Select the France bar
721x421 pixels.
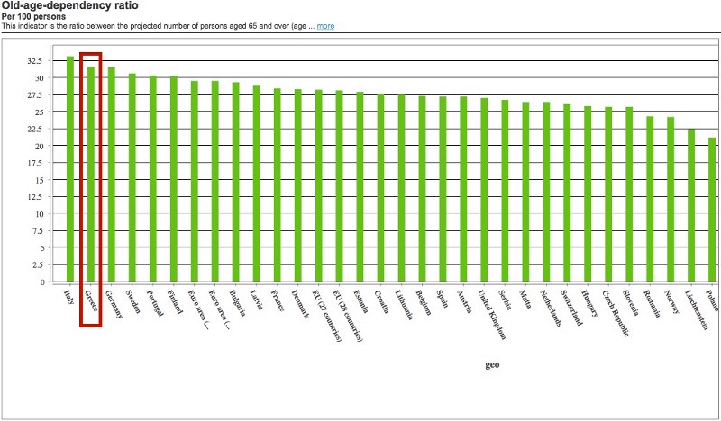(x=277, y=185)
